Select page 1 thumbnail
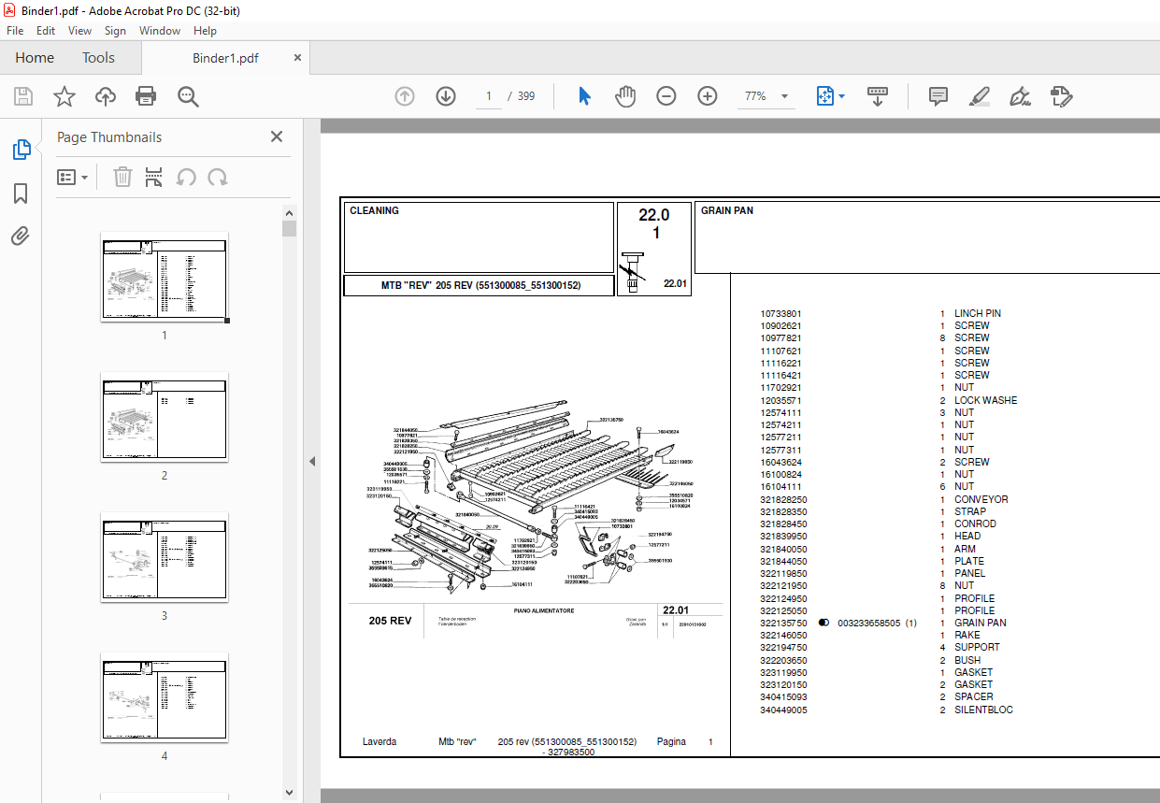The image size is (1160, 803). 165,277
